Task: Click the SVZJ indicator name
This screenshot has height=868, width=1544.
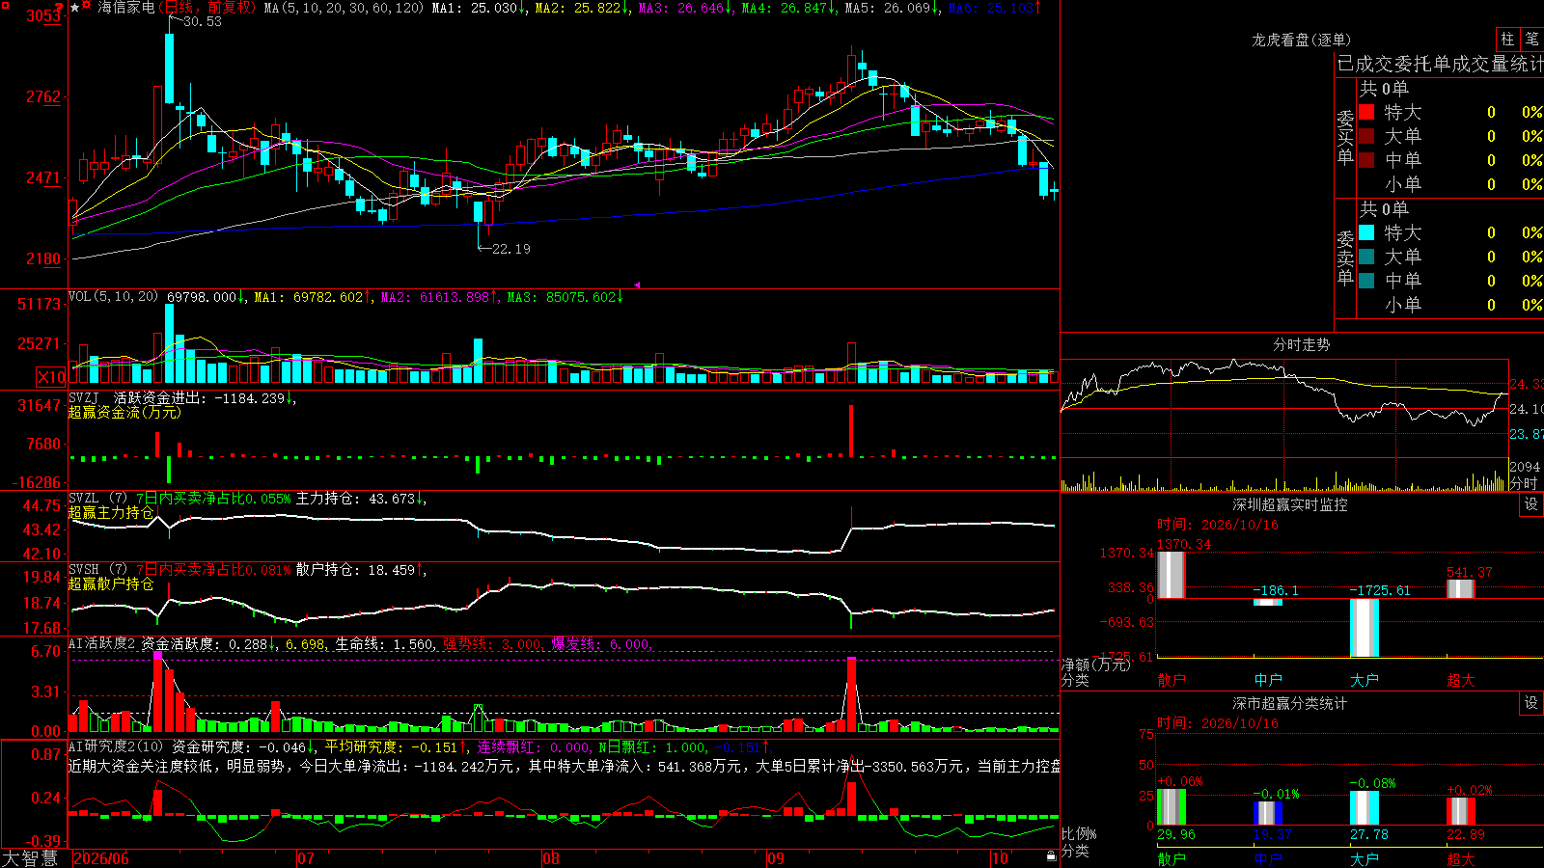Action: (x=84, y=397)
